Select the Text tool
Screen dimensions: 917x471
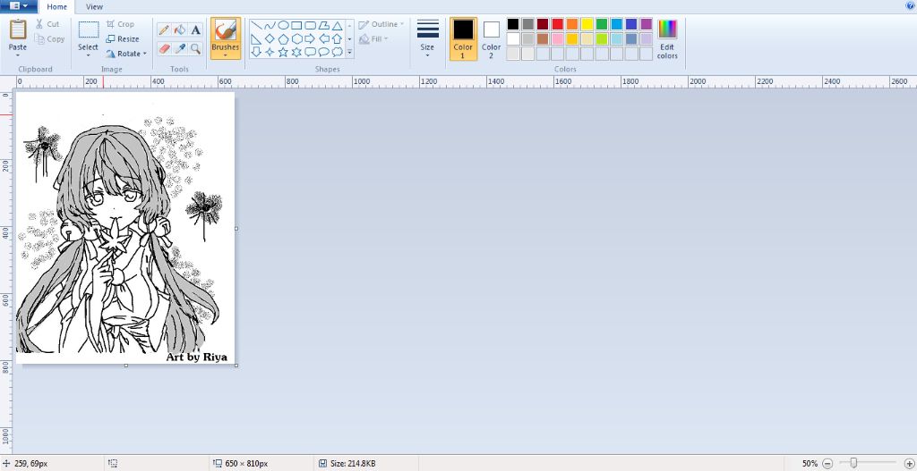(x=195, y=29)
